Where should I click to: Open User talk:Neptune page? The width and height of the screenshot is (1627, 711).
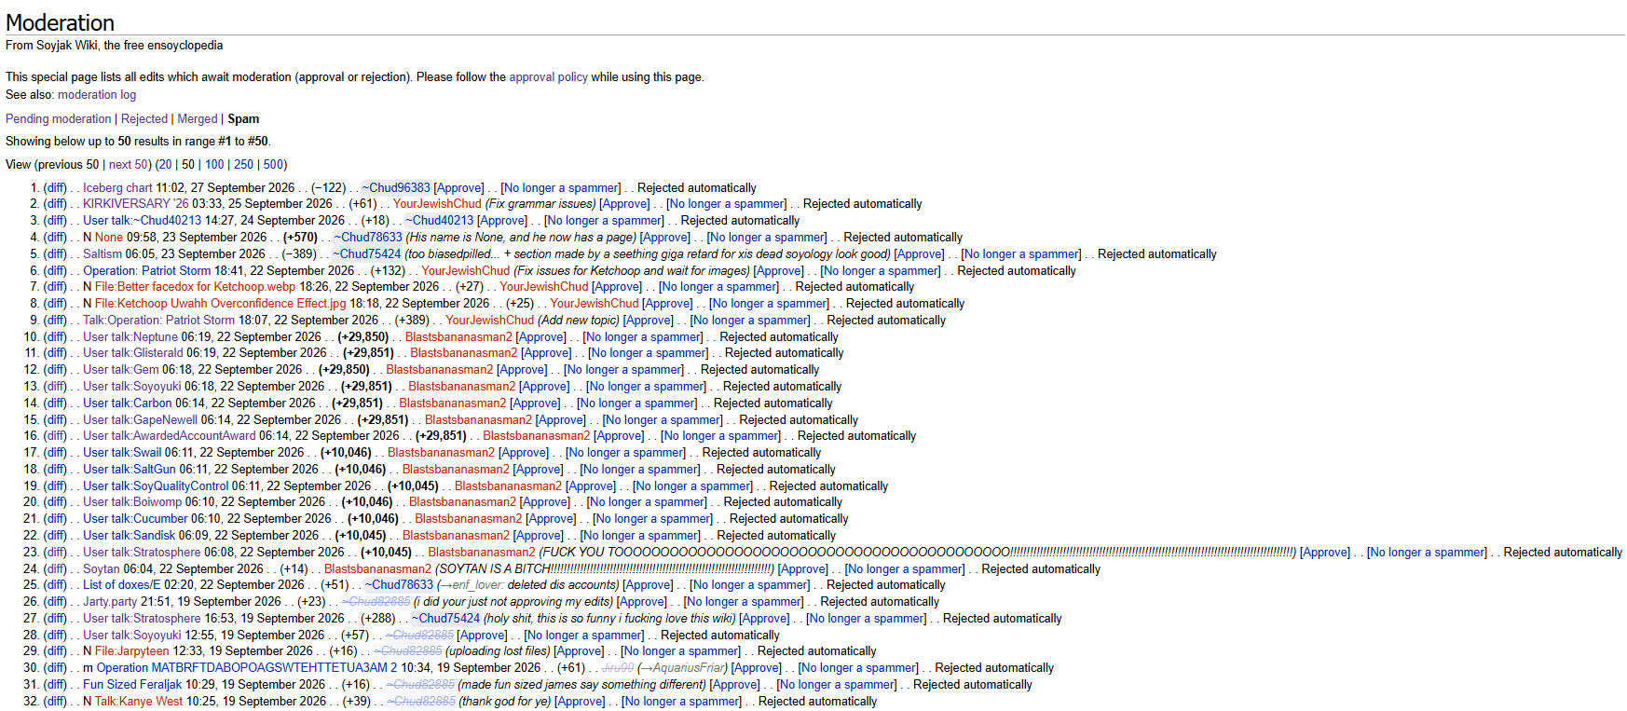130,337
